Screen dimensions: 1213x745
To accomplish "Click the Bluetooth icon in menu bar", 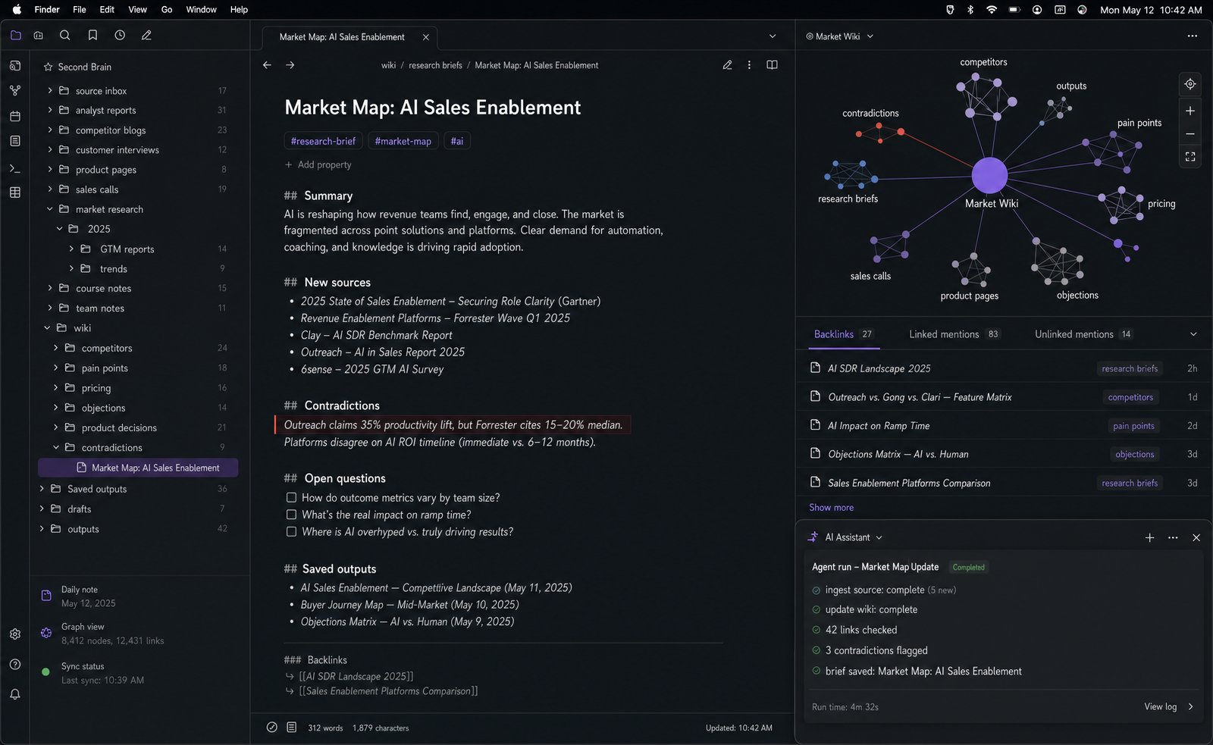I will pyautogui.click(x=970, y=10).
